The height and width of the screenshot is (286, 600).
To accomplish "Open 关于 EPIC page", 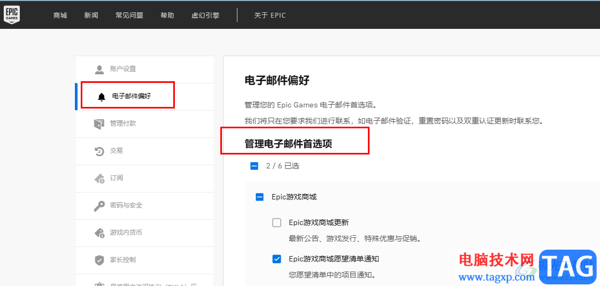I will pyautogui.click(x=270, y=16).
